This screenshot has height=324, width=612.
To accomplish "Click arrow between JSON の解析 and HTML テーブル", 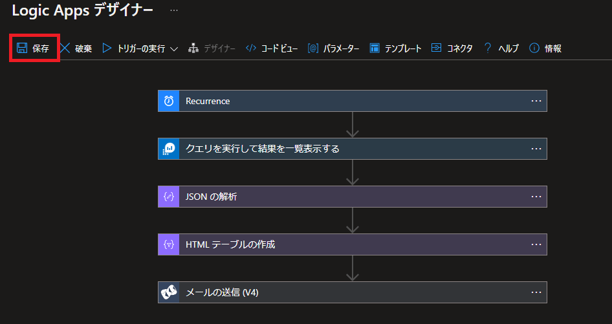I will click(x=353, y=221).
